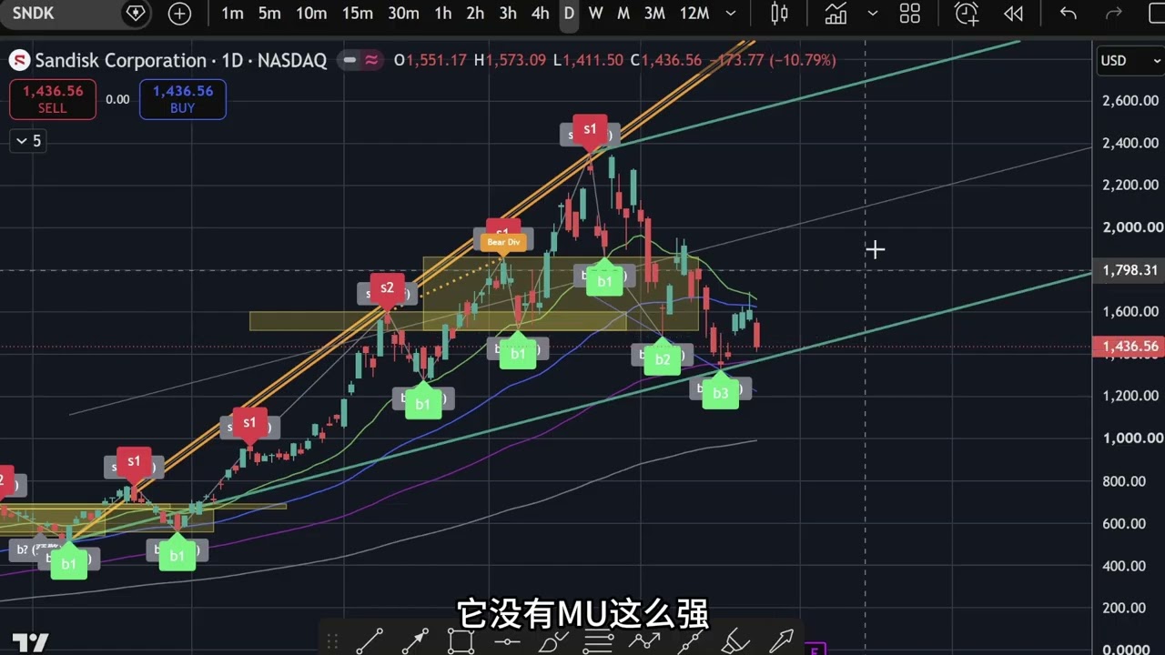Select the Horizontal Line drawing tool
This screenshot has width=1165, height=655.
coord(507,640)
